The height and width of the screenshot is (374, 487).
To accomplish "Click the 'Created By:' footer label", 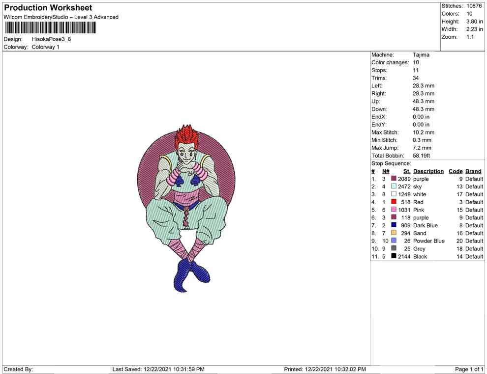I will pos(18,369).
